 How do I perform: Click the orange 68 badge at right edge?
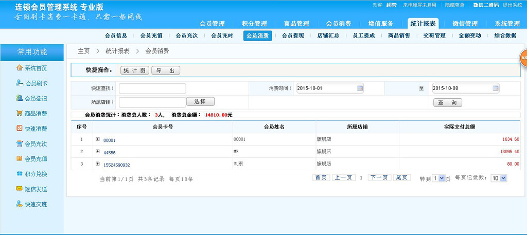[523, 58]
